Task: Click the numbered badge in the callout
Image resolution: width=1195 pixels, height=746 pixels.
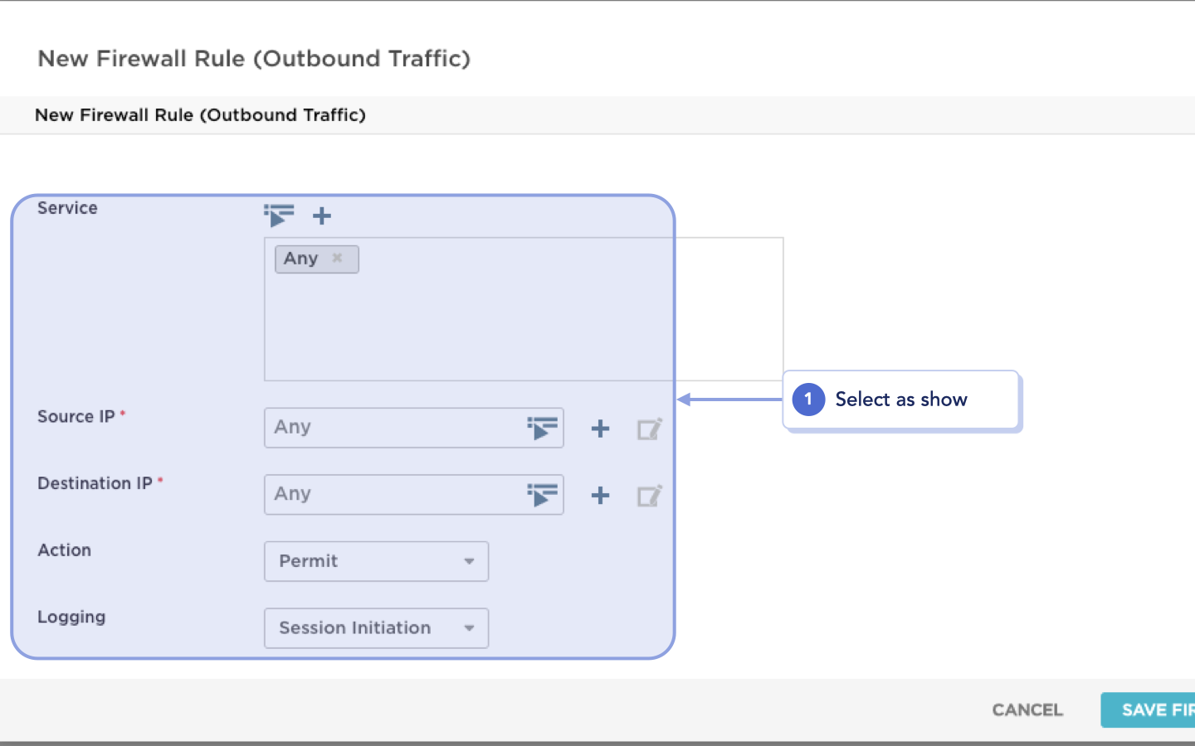Action: [807, 400]
